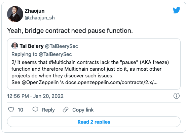Click the @OpenZeppelin mention

click(x=40, y=82)
